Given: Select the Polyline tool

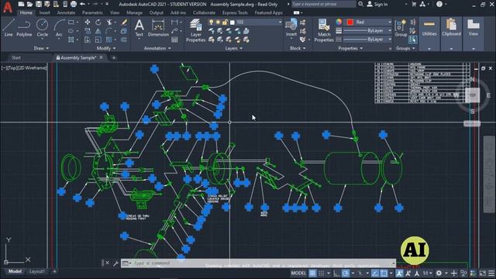Looking at the screenshot, I should pyautogui.click(x=24, y=28).
